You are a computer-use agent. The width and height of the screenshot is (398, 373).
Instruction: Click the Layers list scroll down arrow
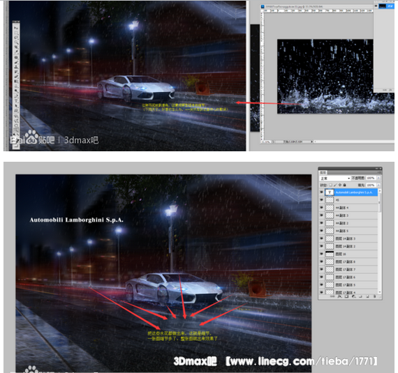click(x=380, y=292)
